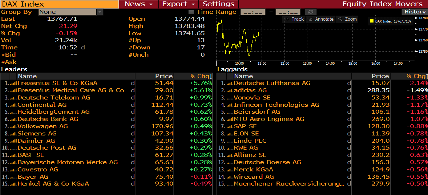Open Fresenius Medical Care AG row

106,90
